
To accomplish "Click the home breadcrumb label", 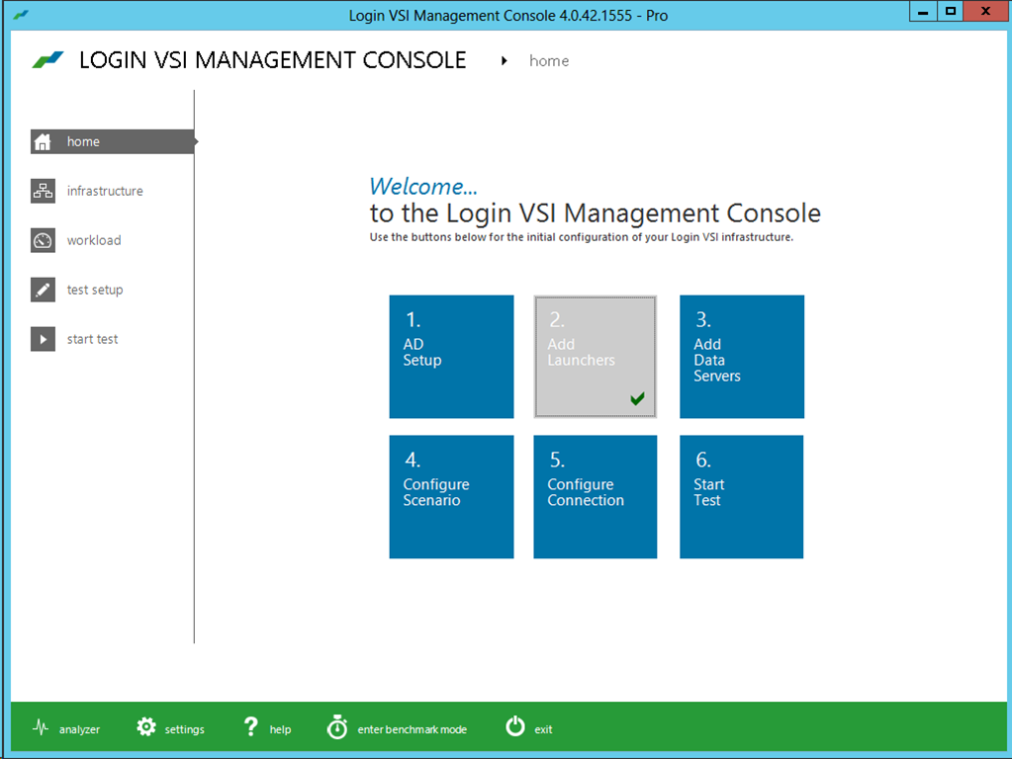I will (x=549, y=60).
